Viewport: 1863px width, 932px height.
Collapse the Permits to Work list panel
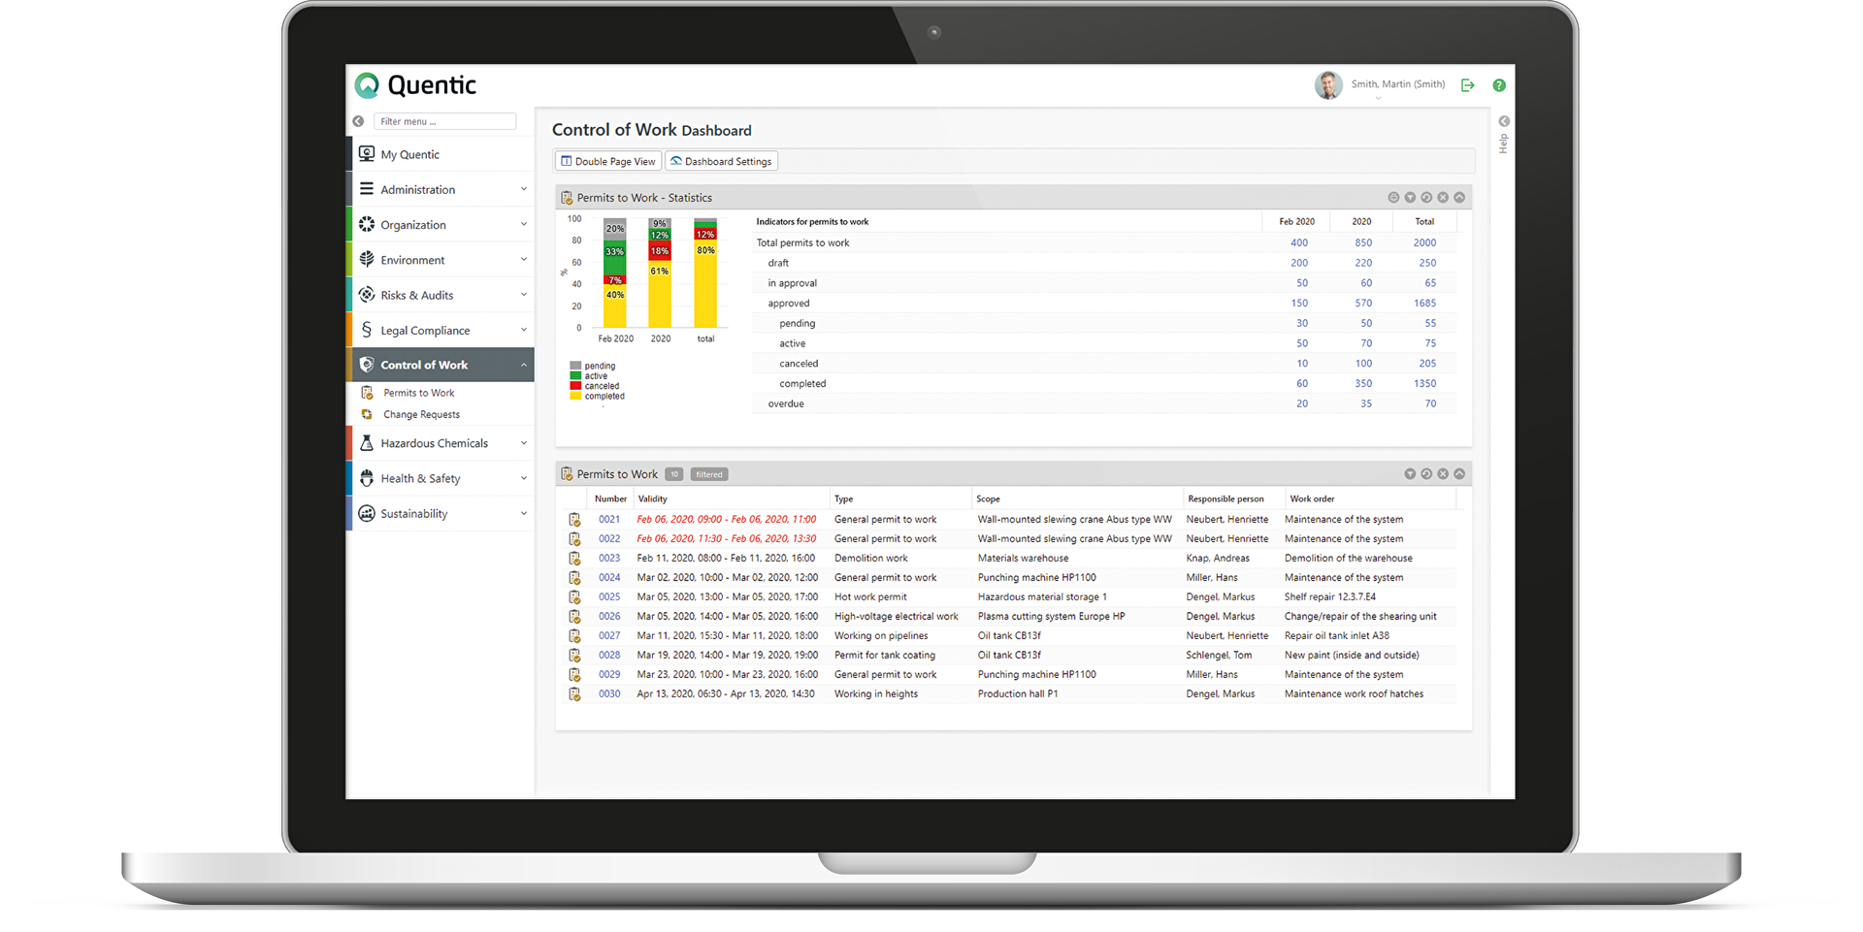(1459, 474)
